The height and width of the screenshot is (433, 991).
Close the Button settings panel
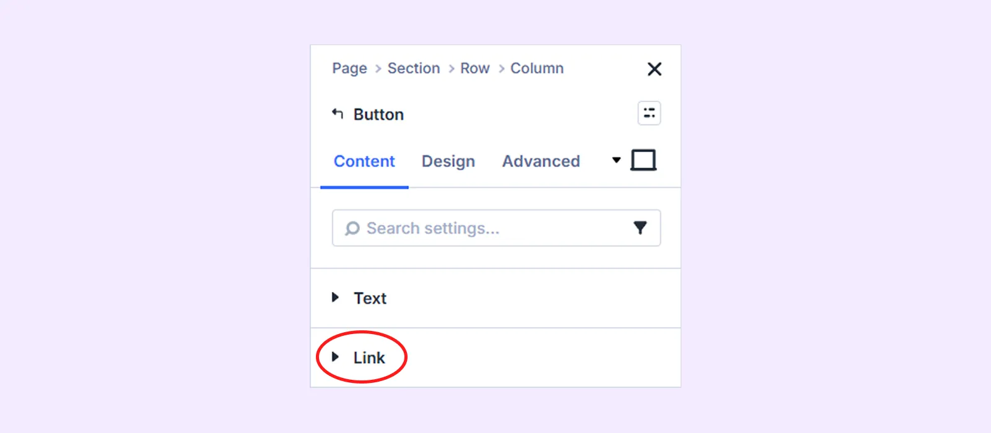(x=654, y=69)
